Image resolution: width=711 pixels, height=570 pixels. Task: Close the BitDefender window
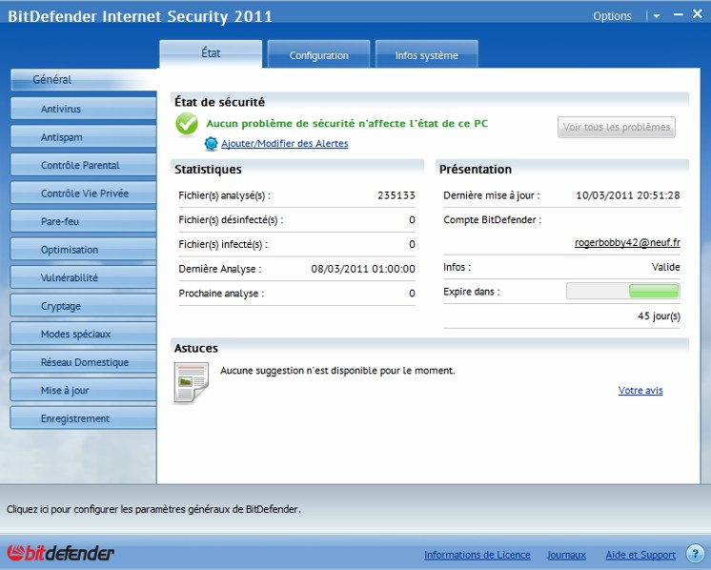click(697, 14)
